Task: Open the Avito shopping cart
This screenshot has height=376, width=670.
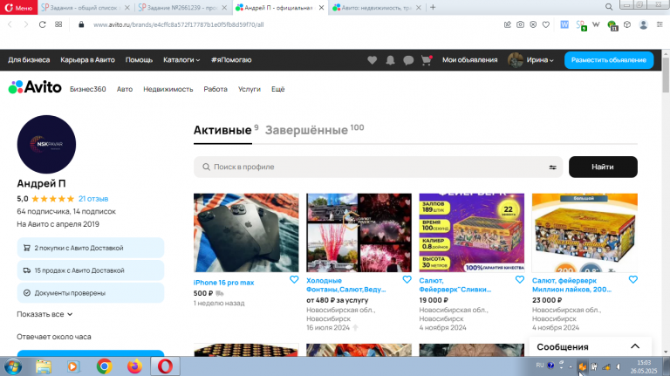Action: click(426, 60)
